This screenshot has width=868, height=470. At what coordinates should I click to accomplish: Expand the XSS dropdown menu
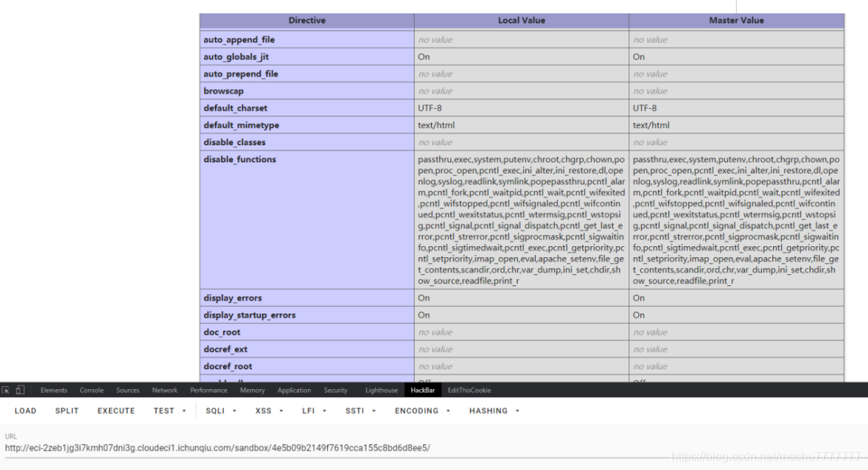point(269,411)
